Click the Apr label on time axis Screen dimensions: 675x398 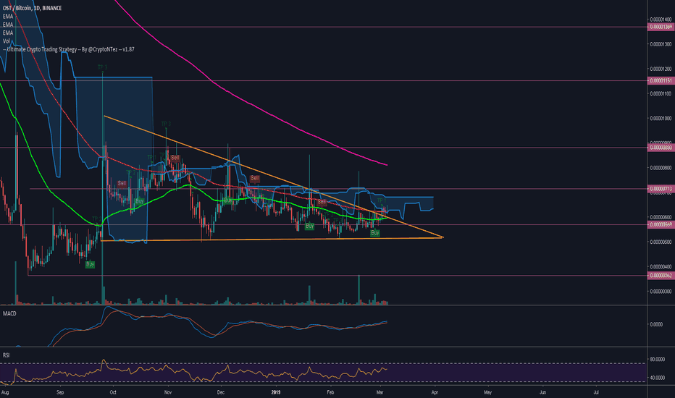click(x=435, y=392)
